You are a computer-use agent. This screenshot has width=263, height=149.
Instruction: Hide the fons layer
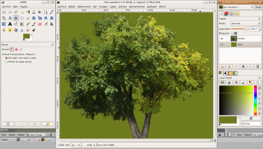pos(222,45)
